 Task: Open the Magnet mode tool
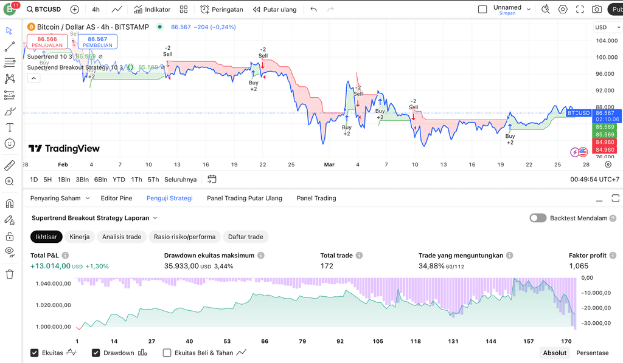pos(10,204)
